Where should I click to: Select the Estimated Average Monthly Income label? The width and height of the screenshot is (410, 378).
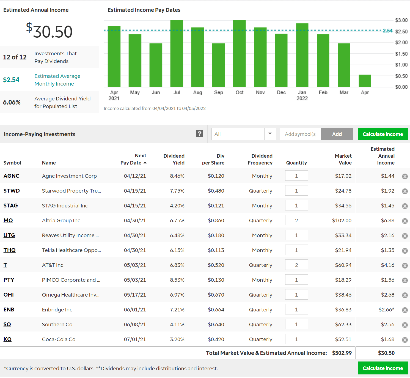[x=57, y=80]
